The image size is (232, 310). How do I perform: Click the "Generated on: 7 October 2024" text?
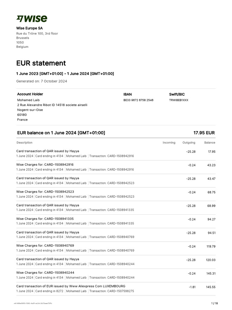[41, 81]
